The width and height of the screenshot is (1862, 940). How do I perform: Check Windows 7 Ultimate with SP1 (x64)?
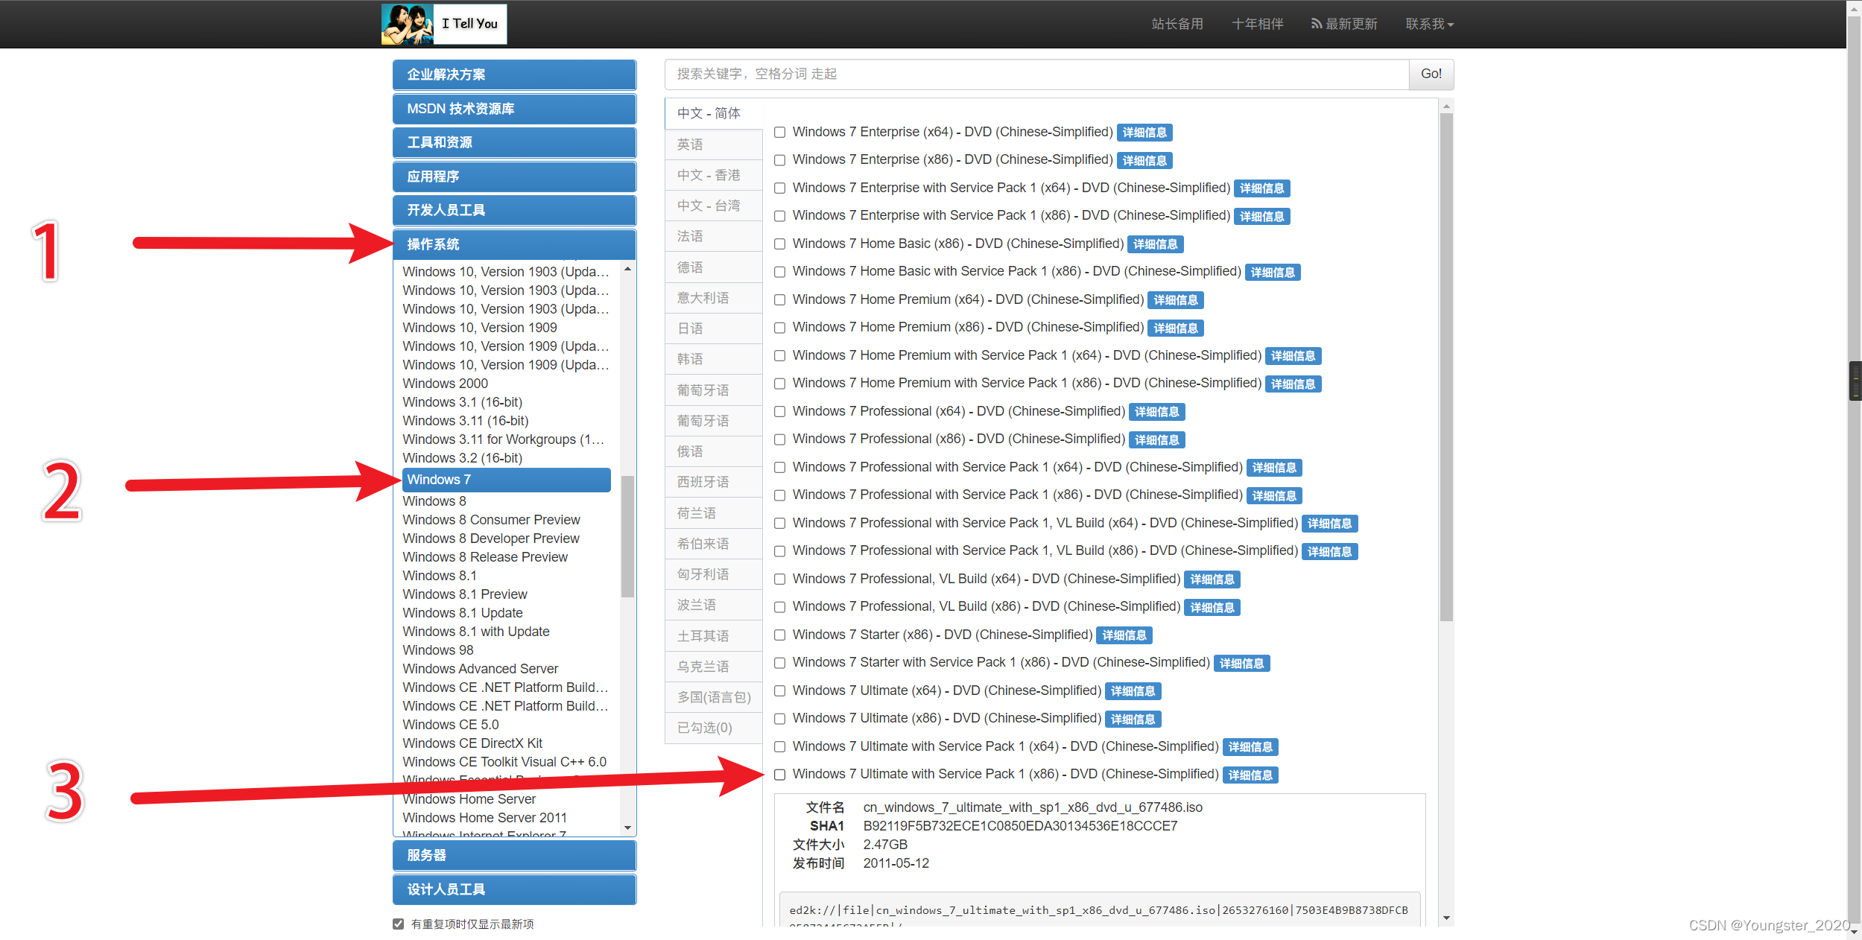(x=779, y=747)
